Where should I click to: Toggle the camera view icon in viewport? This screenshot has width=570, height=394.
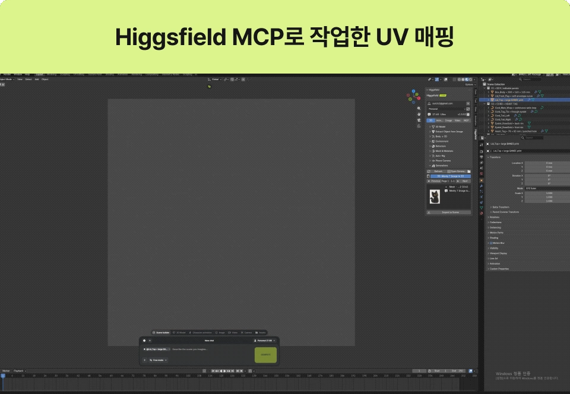click(x=419, y=120)
